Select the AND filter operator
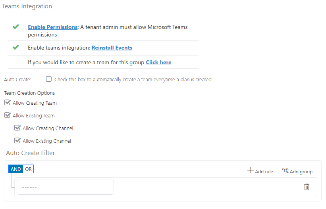Screen dimensions: 326x209 tap(16, 169)
